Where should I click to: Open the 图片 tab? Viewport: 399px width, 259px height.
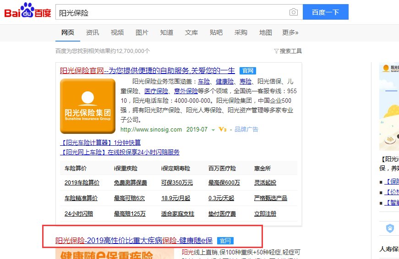pyautogui.click(x=142, y=32)
